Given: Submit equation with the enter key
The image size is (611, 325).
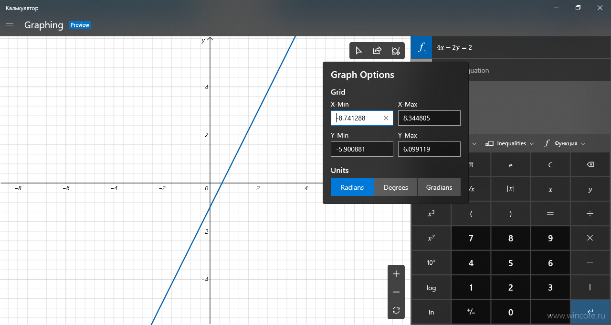Looking at the screenshot, I should (590, 312).
